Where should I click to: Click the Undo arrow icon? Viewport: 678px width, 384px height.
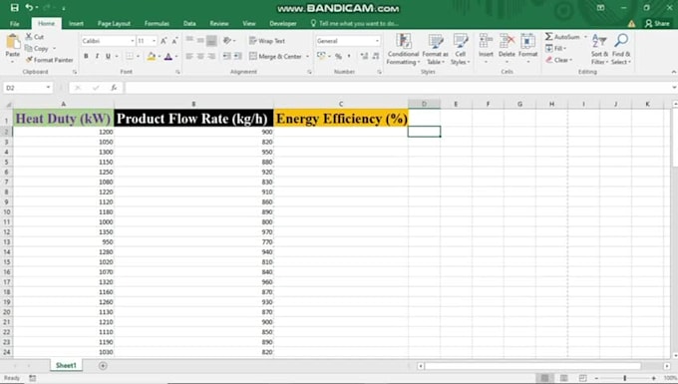(29, 7)
